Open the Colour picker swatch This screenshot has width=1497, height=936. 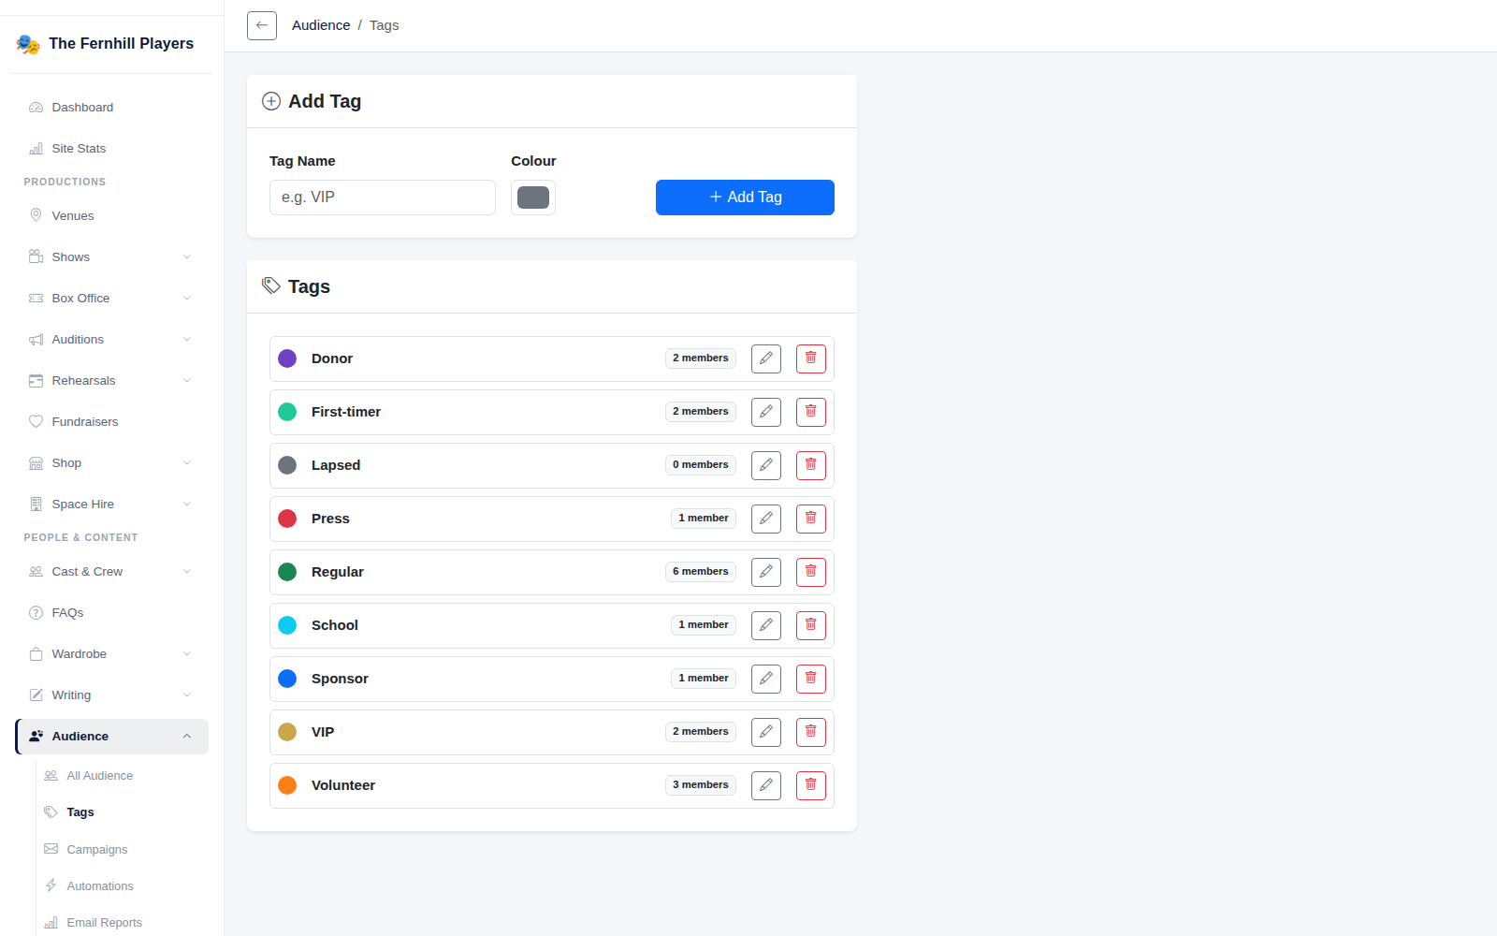click(533, 197)
